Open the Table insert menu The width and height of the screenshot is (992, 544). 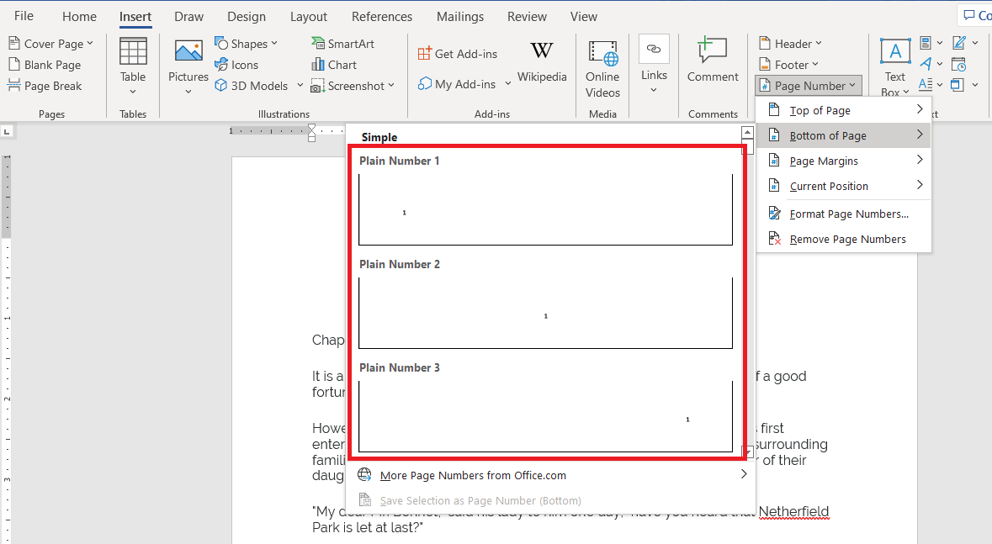click(133, 66)
